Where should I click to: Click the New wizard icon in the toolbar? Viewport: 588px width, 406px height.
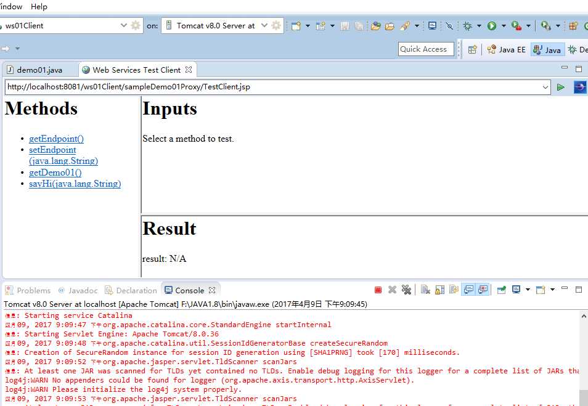[x=296, y=26]
